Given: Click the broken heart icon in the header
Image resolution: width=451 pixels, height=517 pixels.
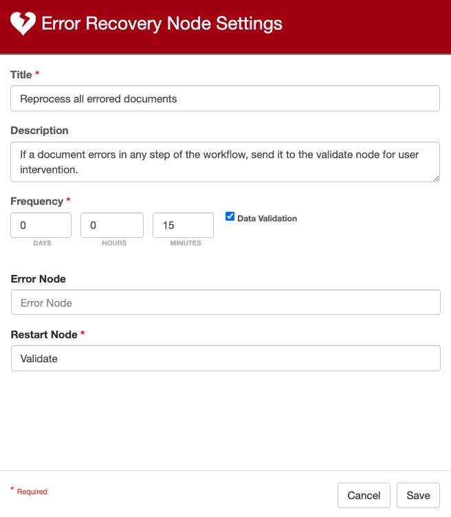Looking at the screenshot, I should [23, 24].
